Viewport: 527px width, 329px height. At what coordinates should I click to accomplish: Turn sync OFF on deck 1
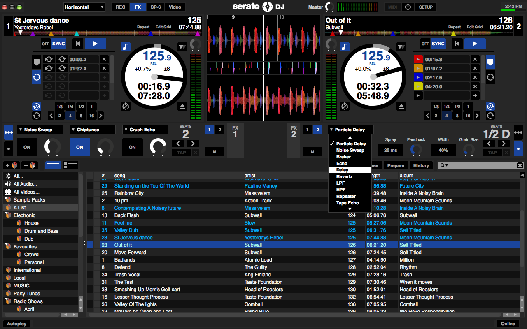(x=45, y=44)
